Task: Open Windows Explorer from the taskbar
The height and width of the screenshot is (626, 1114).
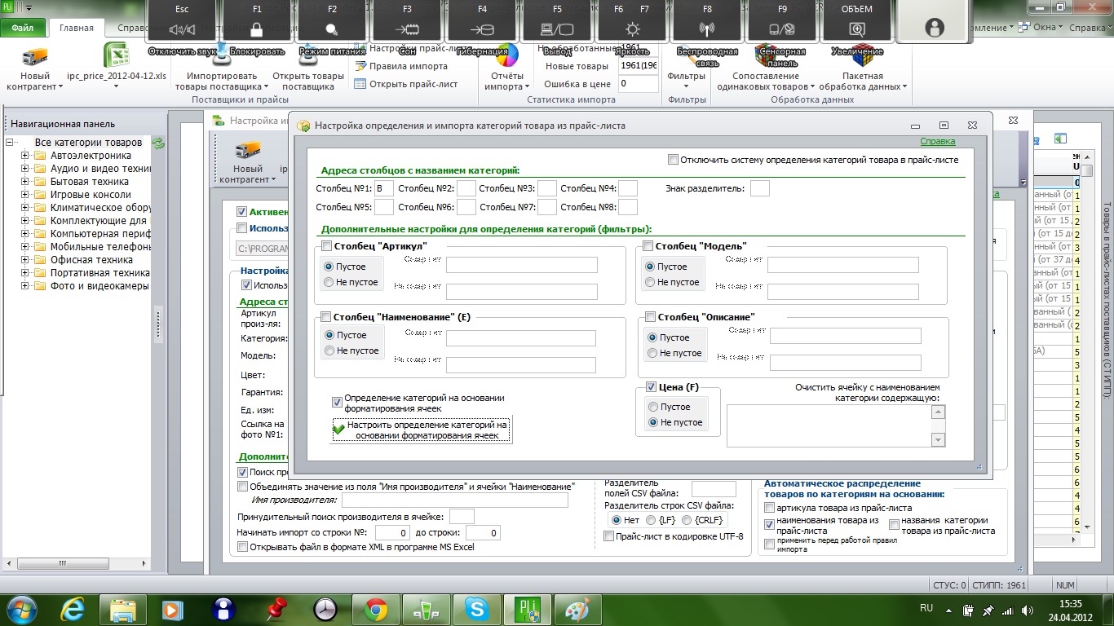Action: click(123, 609)
